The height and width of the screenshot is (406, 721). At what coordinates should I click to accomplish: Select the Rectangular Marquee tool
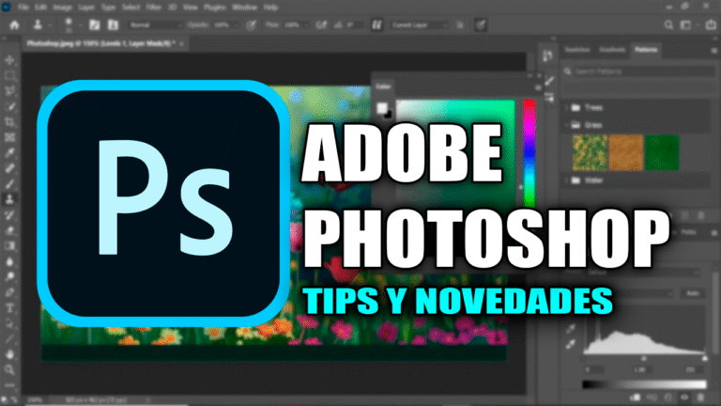point(9,75)
